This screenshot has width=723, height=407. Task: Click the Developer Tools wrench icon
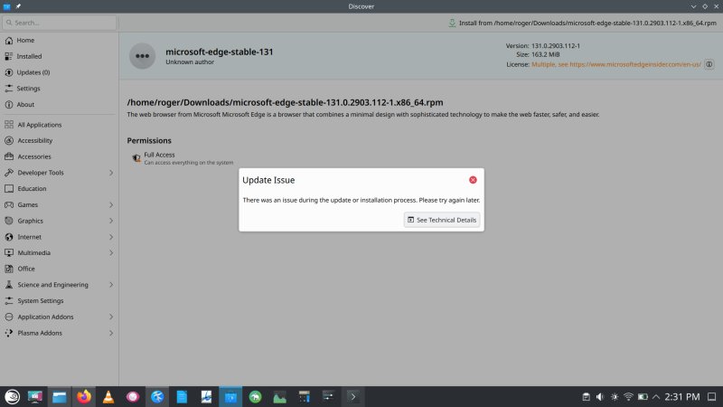coord(9,173)
